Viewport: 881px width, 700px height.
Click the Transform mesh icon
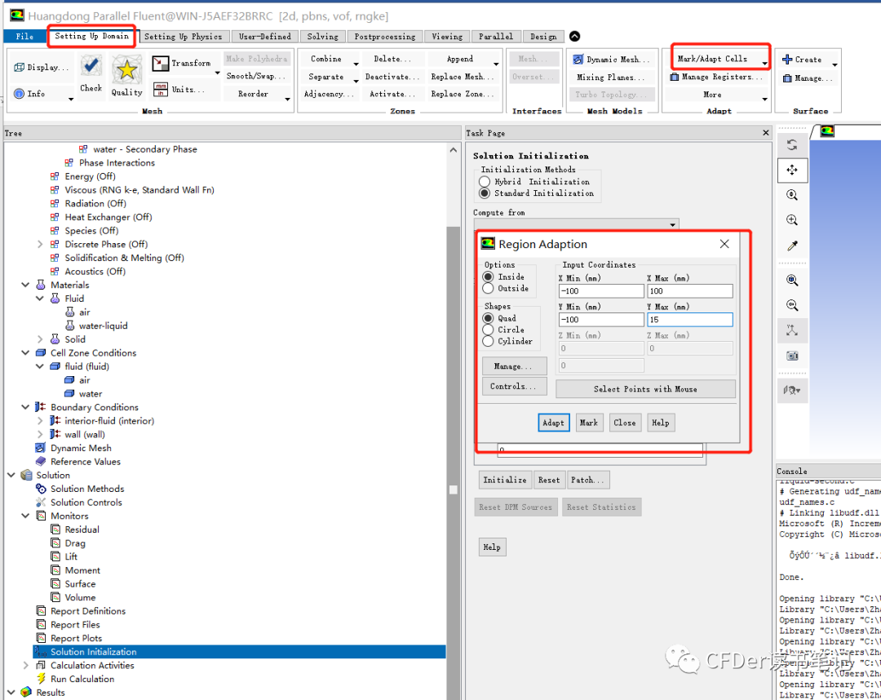161,64
